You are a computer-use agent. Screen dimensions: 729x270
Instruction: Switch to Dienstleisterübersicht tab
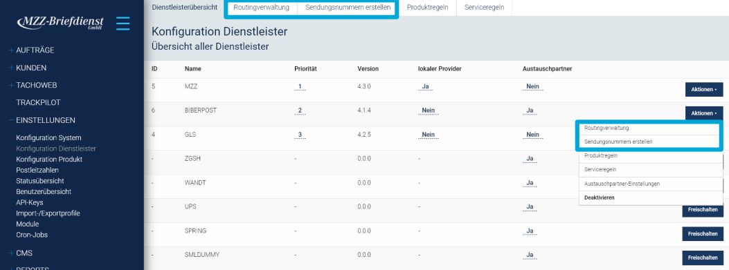(x=185, y=8)
